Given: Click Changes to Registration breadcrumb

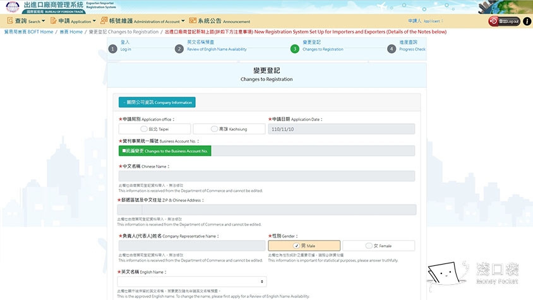Looking at the screenshot, I should click(124, 32).
